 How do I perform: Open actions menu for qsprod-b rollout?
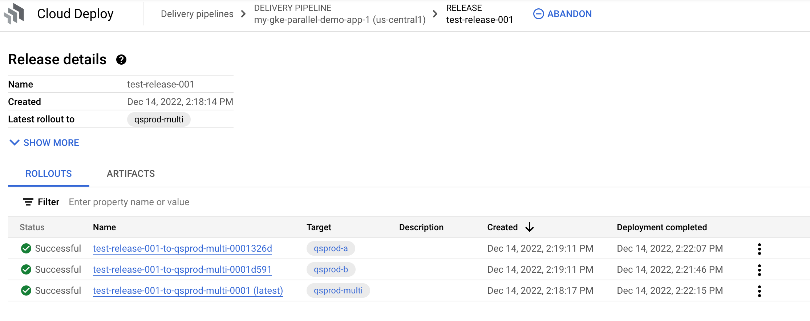759,270
